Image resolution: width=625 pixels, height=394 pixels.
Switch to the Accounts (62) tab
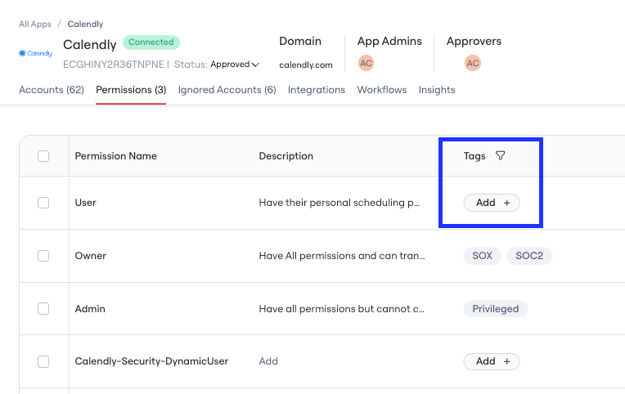click(52, 90)
